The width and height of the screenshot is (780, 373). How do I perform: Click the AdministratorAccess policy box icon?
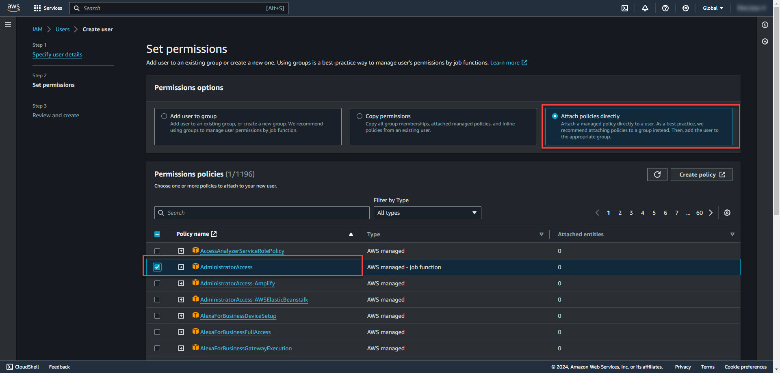click(195, 266)
